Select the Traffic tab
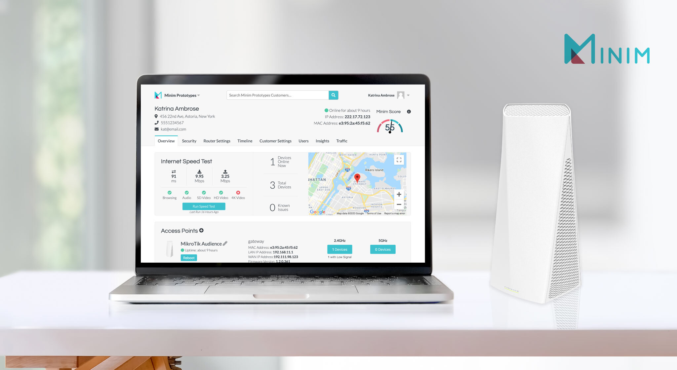The width and height of the screenshot is (677, 370). point(341,140)
